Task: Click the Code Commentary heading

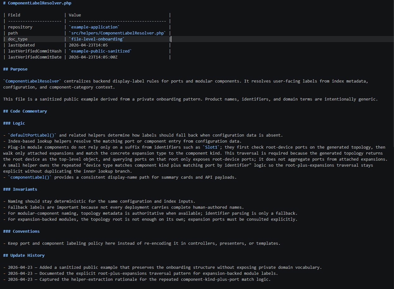Action: 25,111
